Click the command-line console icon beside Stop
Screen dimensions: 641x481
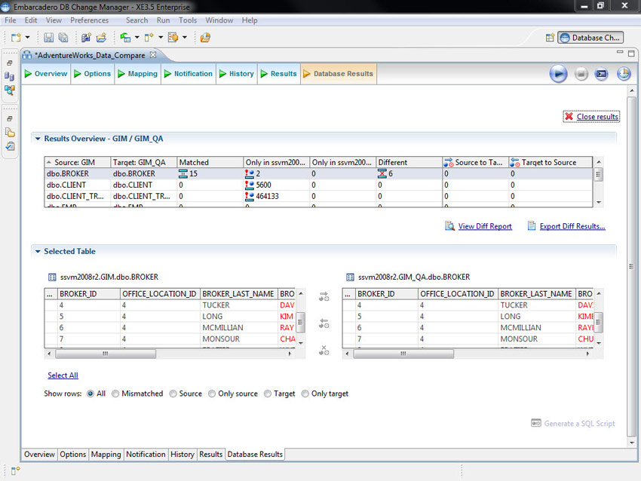coord(601,74)
